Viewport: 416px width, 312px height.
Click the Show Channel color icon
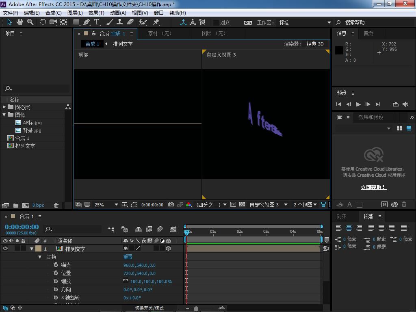[188, 205]
